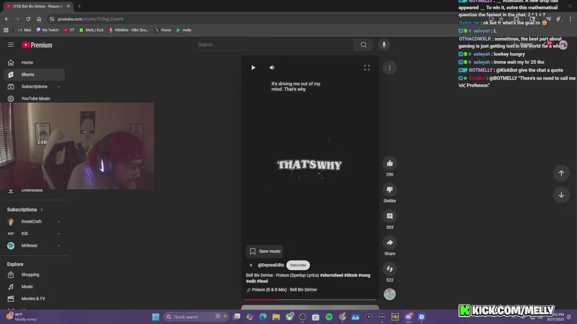
Task: Open the spinning sound disc thumbnail
Action: [x=390, y=294]
